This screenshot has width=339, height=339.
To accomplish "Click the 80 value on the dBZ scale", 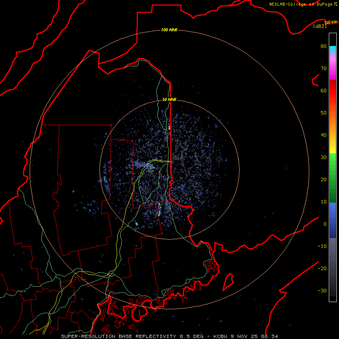I will (x=324, y=46).
